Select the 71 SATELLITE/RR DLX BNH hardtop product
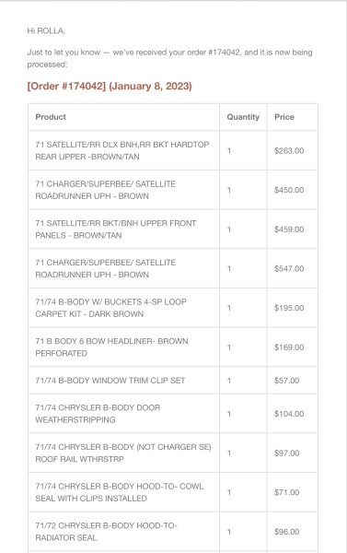This screenshot has height=553, width=347. [122, 150]
